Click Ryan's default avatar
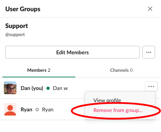Screen dimensions: 161x132 (x=10, y=109)
